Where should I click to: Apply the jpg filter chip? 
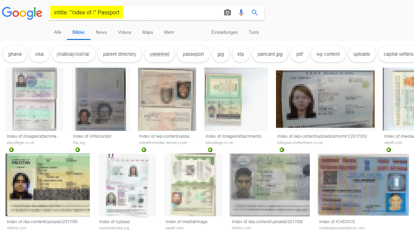point(221,54)
